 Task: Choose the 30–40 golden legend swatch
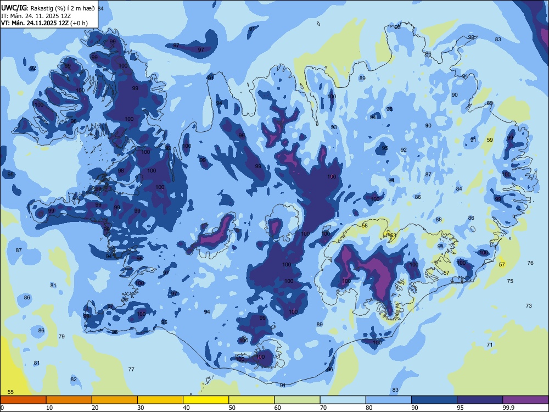[x=160, y=400]
